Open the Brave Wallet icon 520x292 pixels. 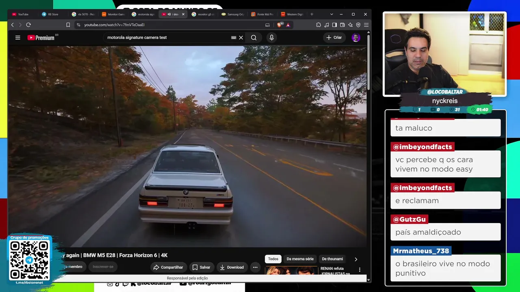pos(342,25)
